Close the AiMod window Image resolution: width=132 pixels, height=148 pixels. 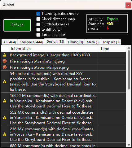128,5
